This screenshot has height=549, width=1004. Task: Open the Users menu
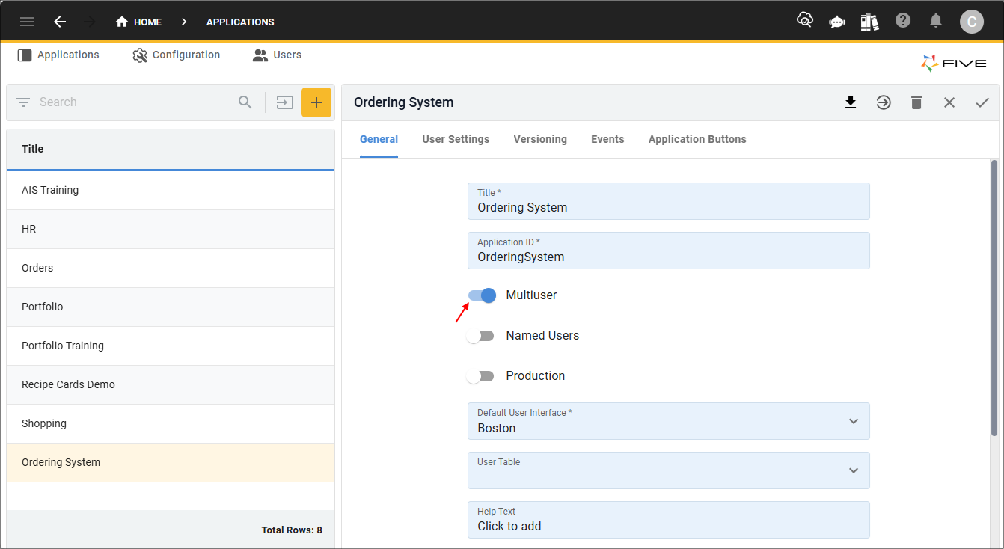[277, 55]
